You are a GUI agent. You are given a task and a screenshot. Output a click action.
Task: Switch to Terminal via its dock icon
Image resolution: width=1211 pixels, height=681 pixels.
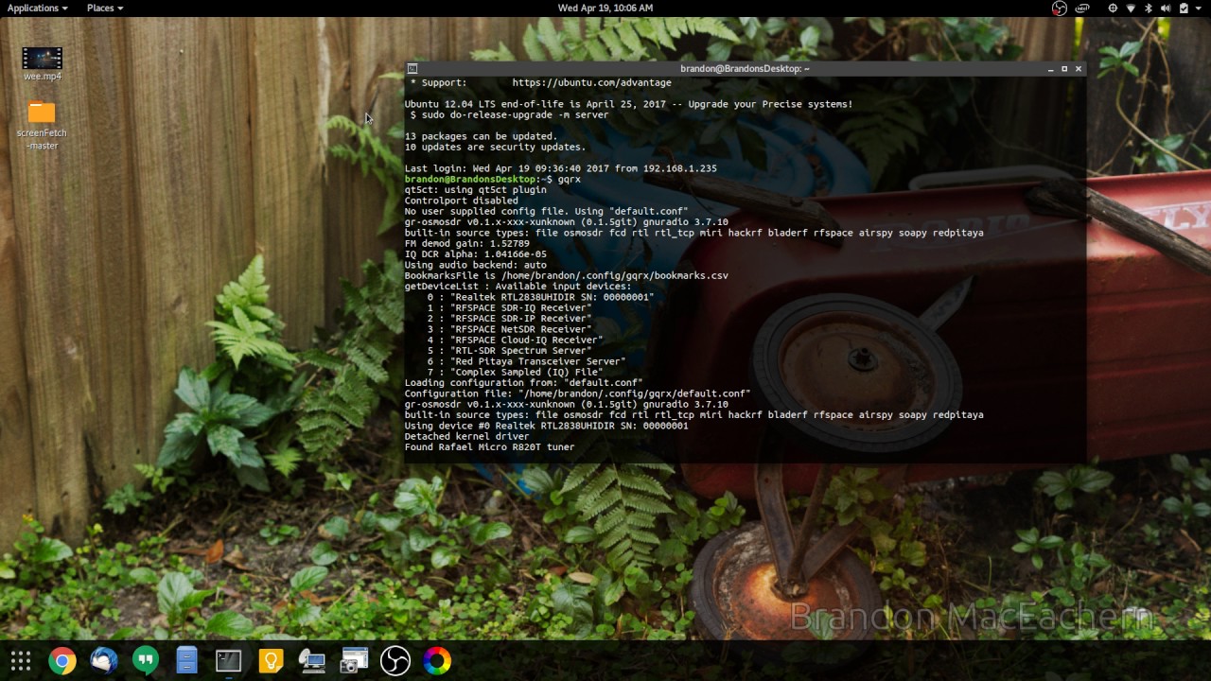coord(229,661)
